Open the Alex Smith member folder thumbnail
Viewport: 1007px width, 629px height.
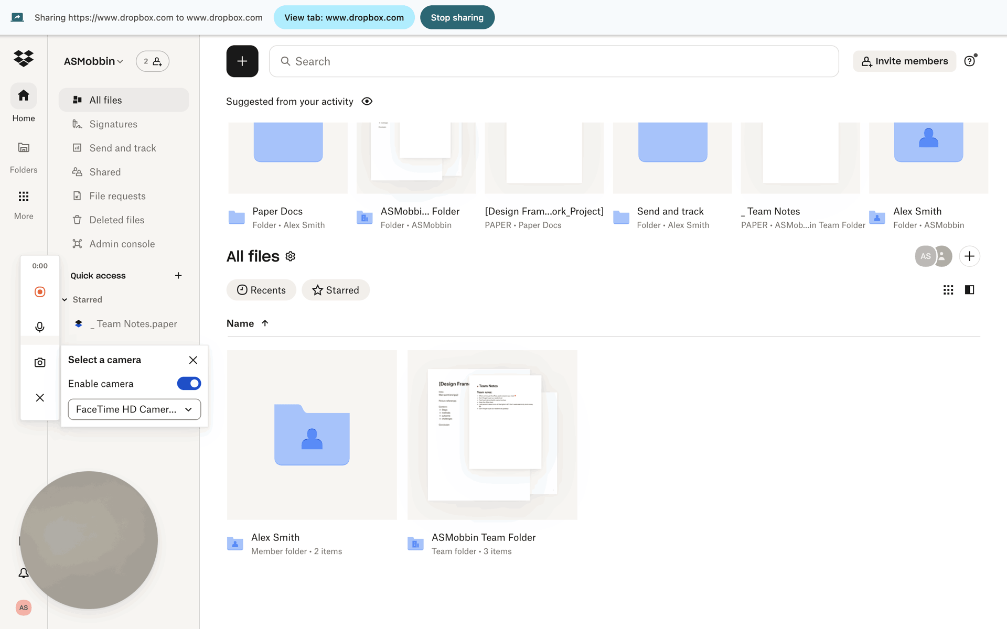pos(312,435)
